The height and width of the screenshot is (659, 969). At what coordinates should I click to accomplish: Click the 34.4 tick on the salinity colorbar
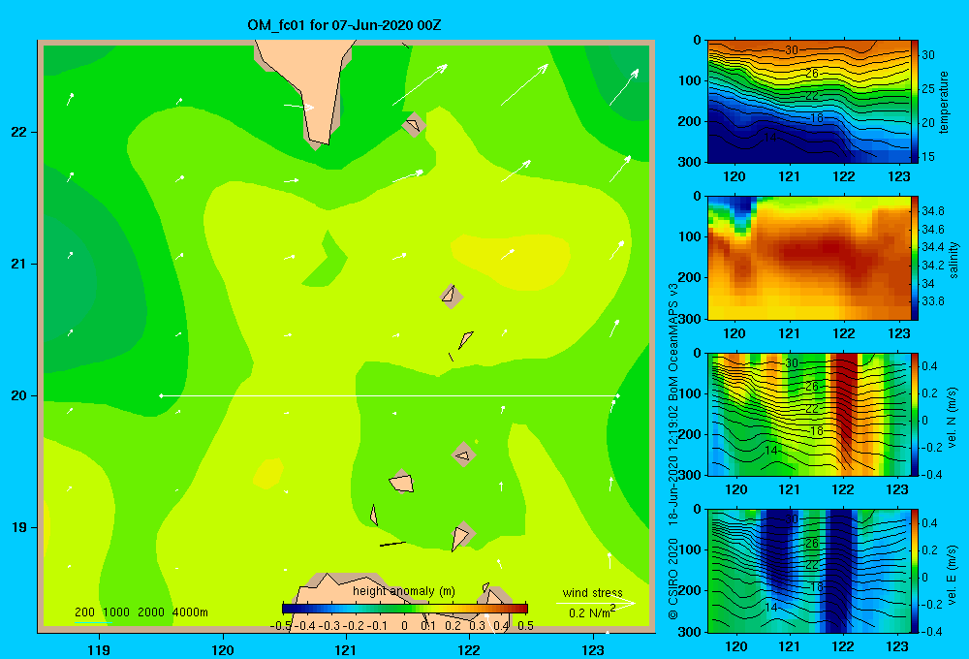tap(933, 247)
